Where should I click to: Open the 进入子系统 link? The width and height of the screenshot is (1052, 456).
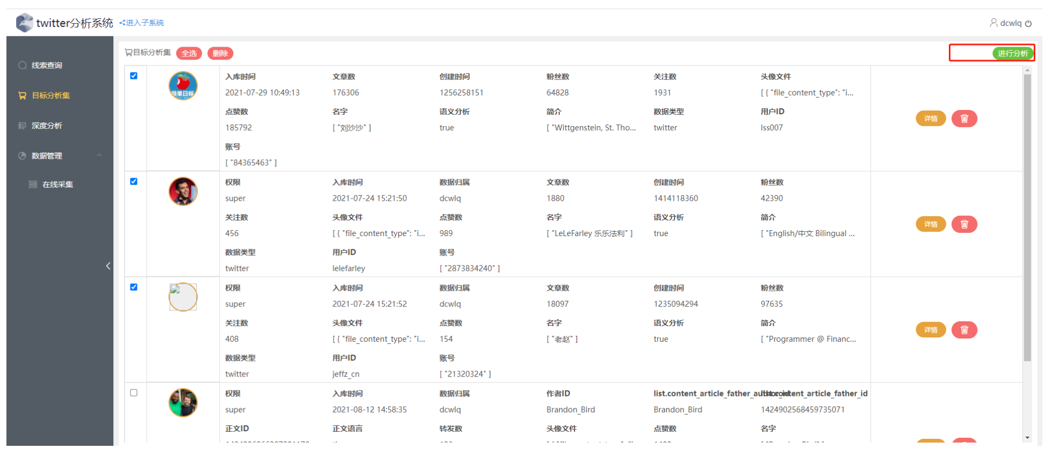coord(142,23)
